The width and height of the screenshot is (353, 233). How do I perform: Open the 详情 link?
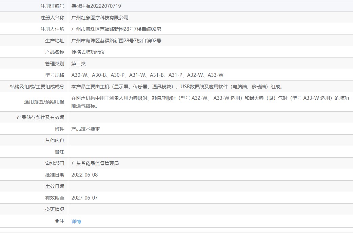76,222
